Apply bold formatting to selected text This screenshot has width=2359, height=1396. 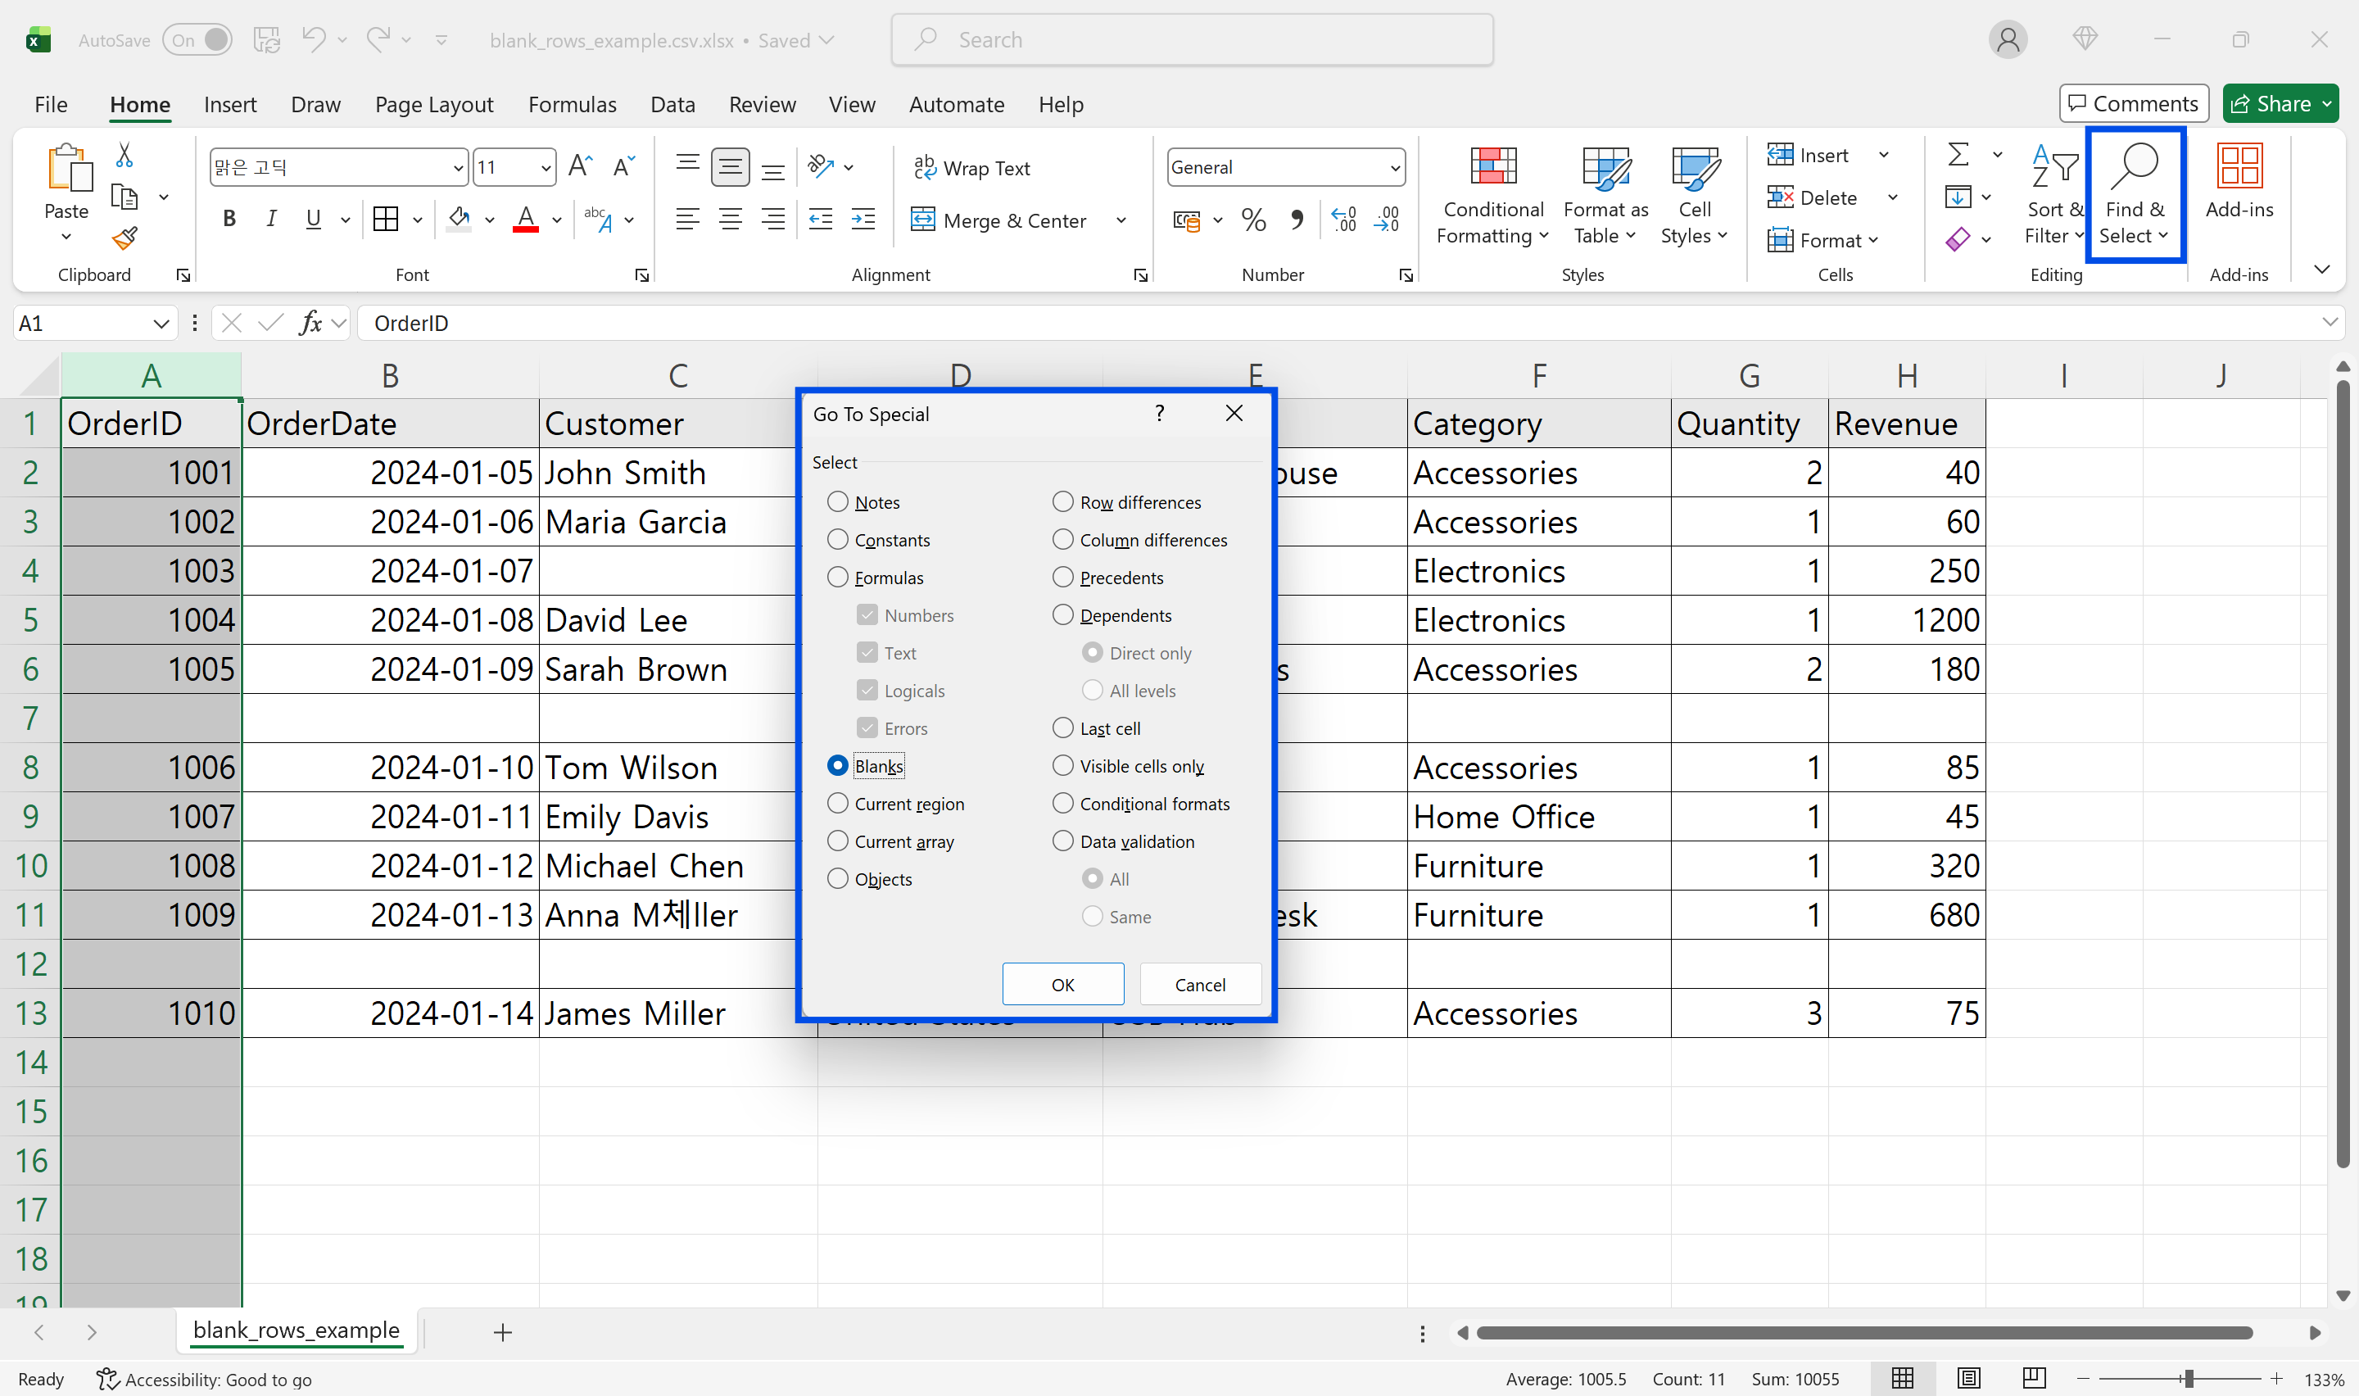(229, 220)
